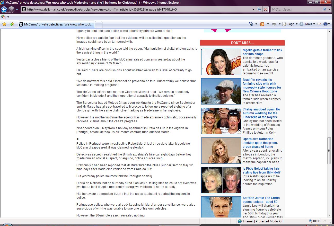Open the Tools menu dropdown
Viewport: 334px width, 226px height.
(x=307, y=24)
